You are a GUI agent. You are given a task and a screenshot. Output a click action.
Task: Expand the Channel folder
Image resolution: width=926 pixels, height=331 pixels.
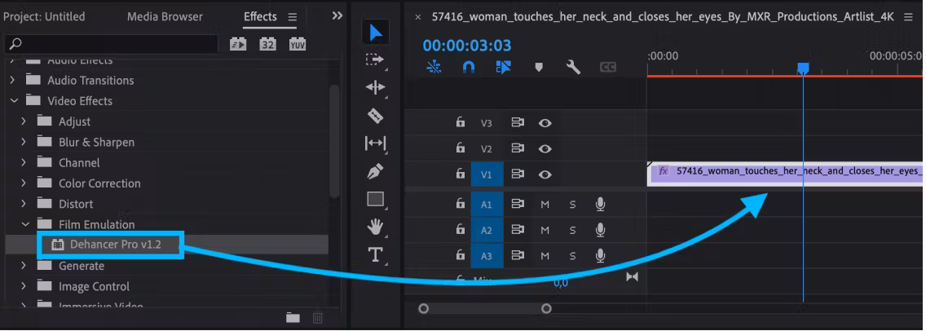pyautogui.click(x=24, y=162)
